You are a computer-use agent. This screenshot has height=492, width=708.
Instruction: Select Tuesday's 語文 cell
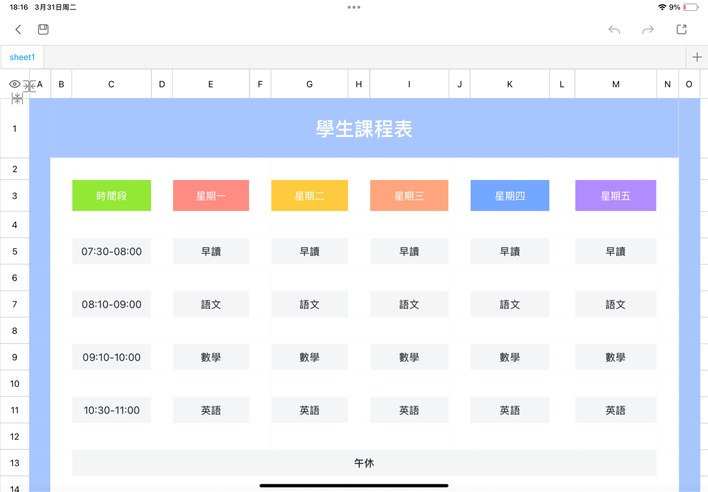coord(310,304)
